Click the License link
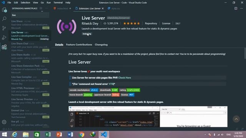246x138 pixels. pyautogui.click(x=166, y=23)
